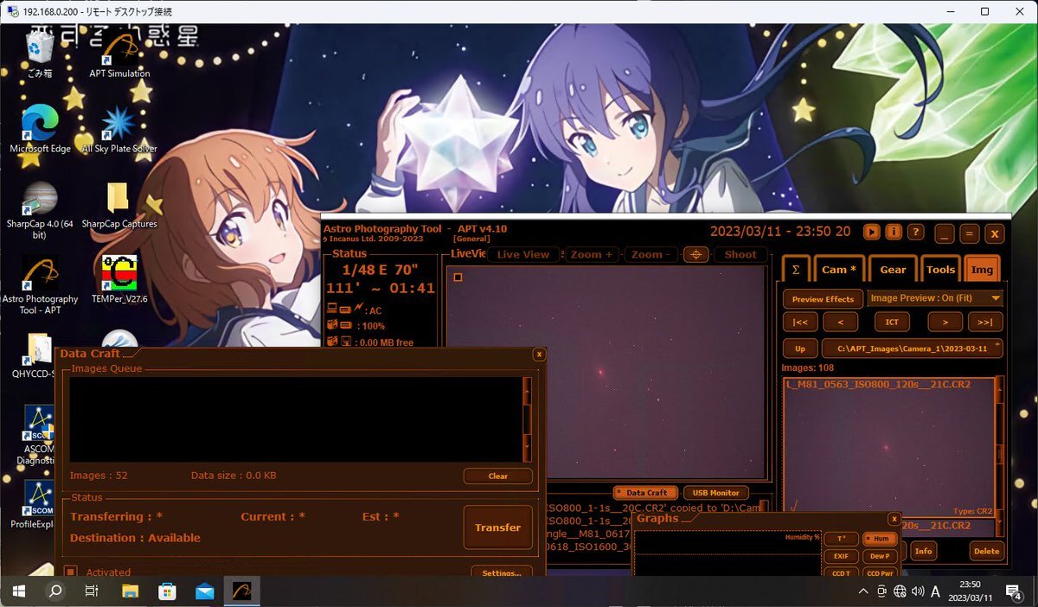This screenshot has height=607, width=1038.
Task: Select the Astro Photography Tool desktop shortcut
Action: coord(40,285)
